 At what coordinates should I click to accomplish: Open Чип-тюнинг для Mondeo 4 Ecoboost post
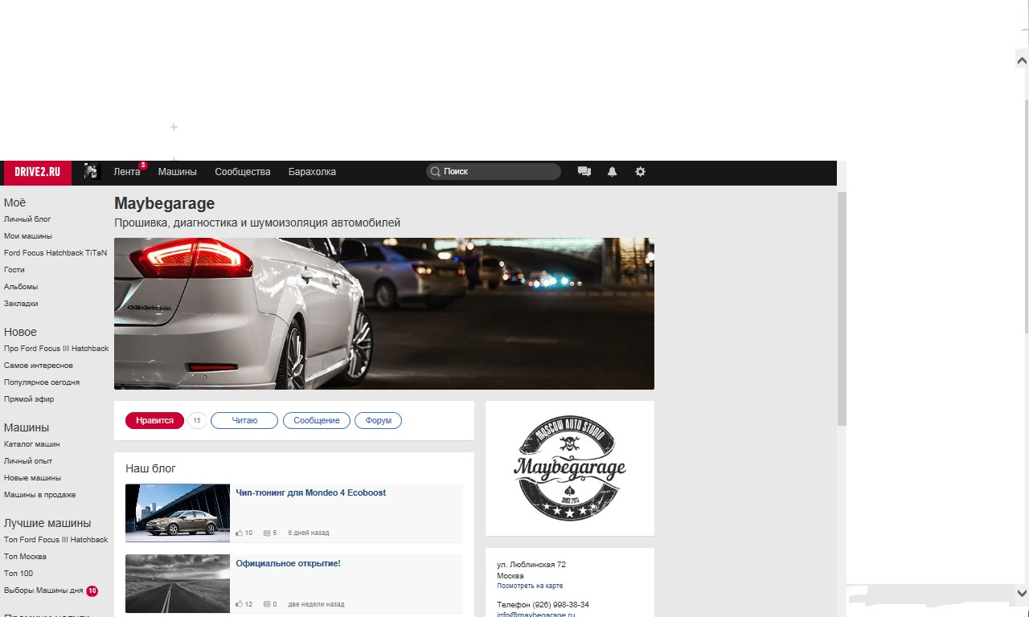pos(310,493)
